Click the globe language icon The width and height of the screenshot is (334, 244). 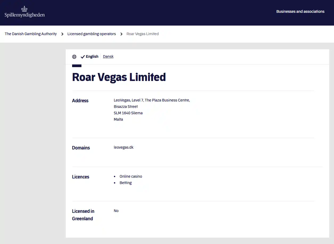[74, 57]
